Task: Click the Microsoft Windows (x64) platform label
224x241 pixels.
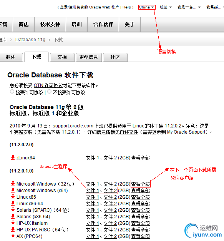Action: coord(42,191)
